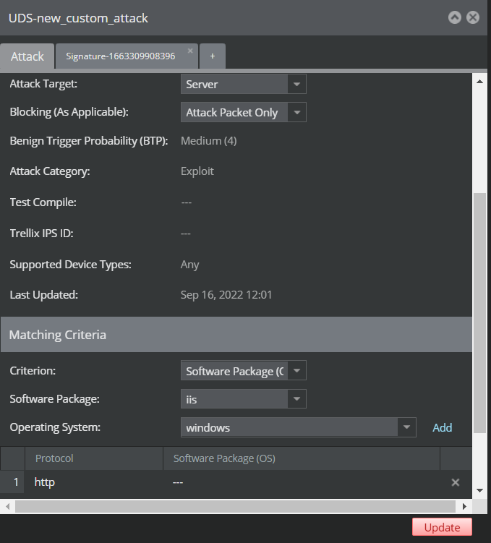Click the vertical scrollbar down arrow

point(479,490)
